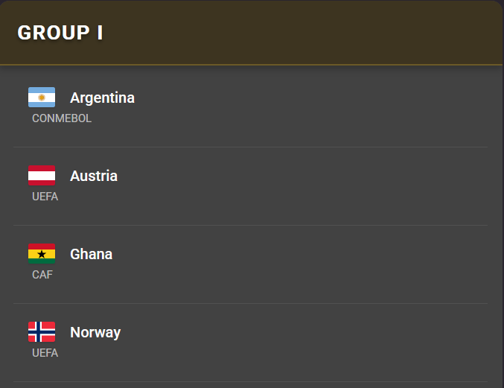Click the Norway flag icon
Viewport: 504px width, 388px height.
point(42,332)
